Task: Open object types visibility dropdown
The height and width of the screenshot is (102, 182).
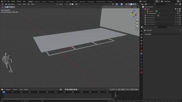Action: point(113,4)
